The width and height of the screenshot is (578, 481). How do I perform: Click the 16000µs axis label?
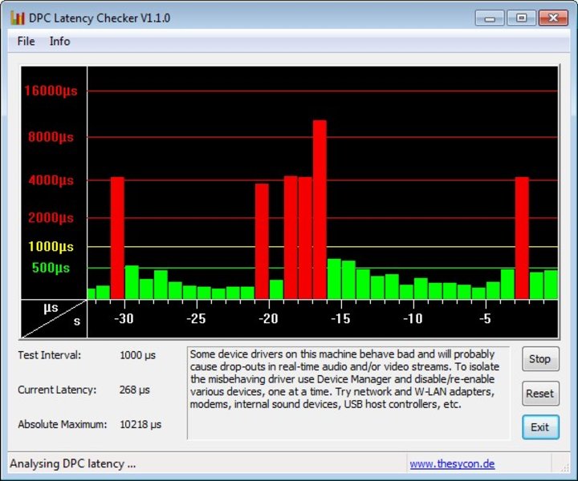pyautogui.click(x=51, y=91)
